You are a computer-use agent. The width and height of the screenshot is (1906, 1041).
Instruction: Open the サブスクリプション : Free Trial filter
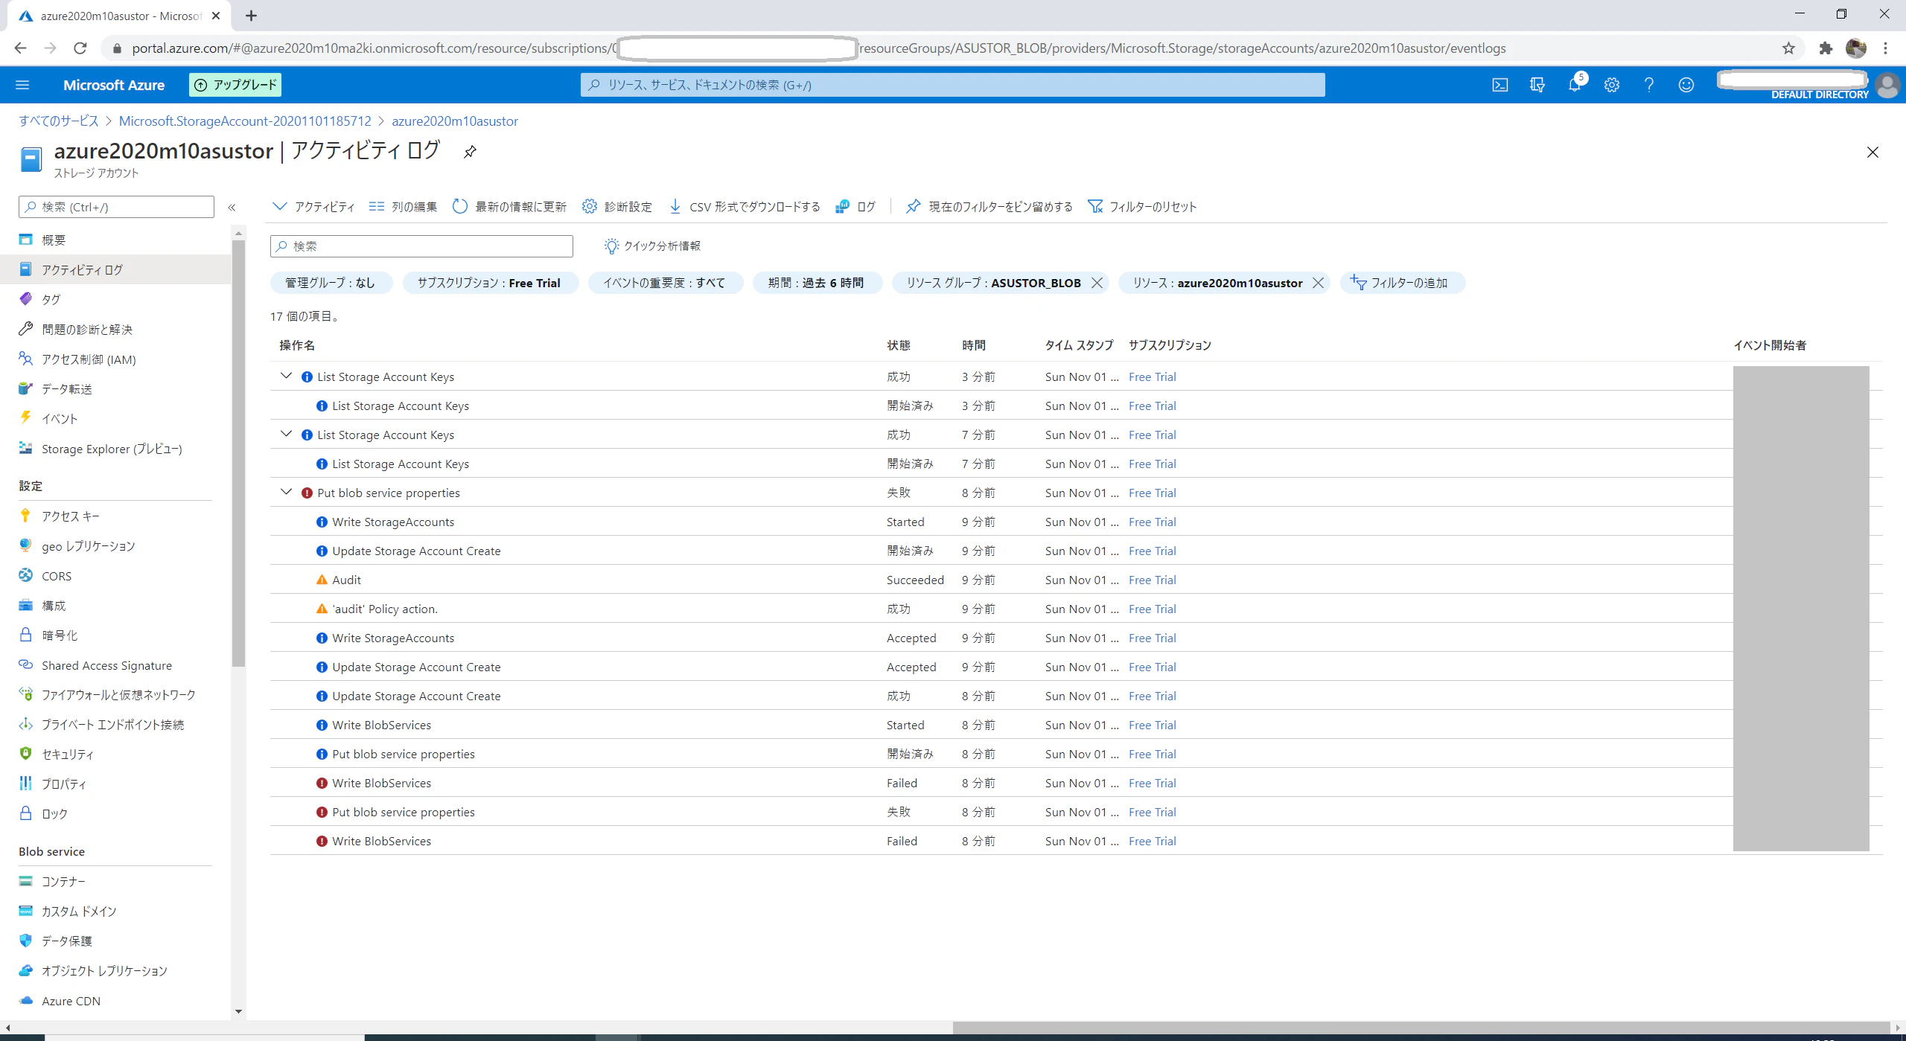489,283
